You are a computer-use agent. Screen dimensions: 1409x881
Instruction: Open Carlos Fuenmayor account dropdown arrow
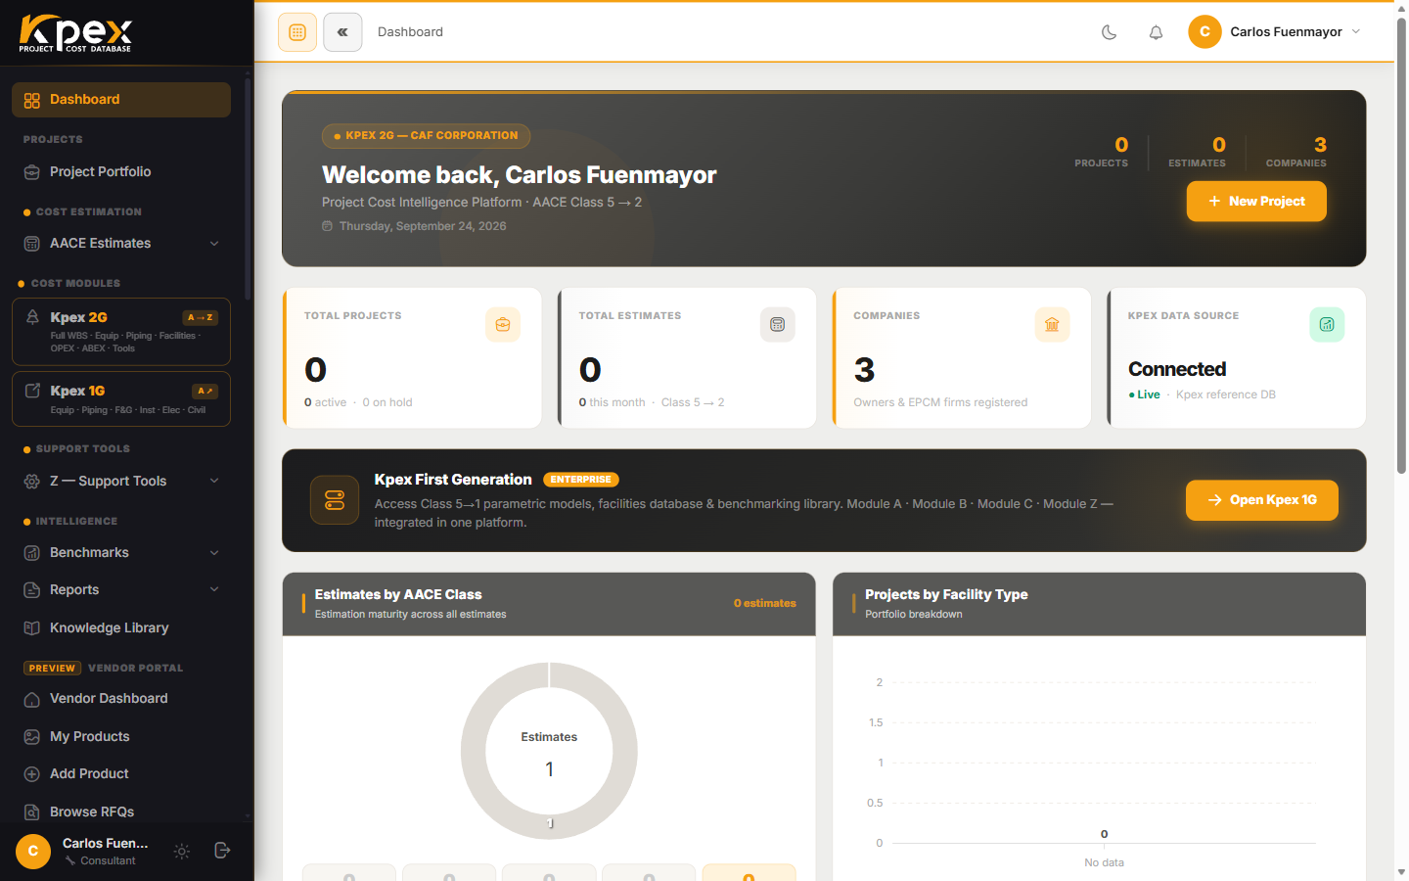coord(1356,31)
